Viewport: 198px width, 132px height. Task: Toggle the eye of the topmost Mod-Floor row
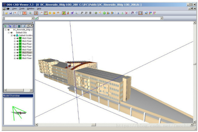pyautogui.click(x=17, y=38)
